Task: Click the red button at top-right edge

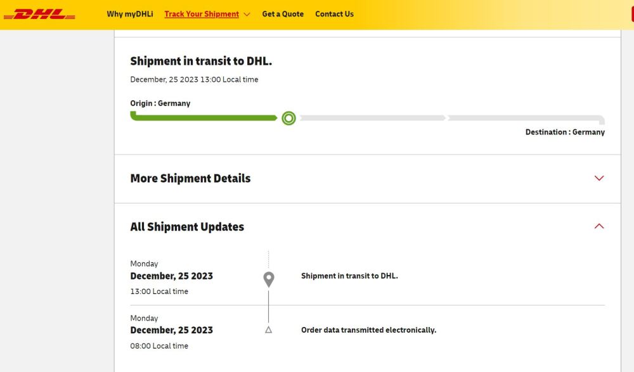Action: (632, 14)
